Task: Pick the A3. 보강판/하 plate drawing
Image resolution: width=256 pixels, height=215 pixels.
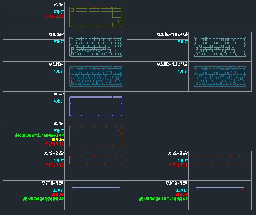Action: 96,77
